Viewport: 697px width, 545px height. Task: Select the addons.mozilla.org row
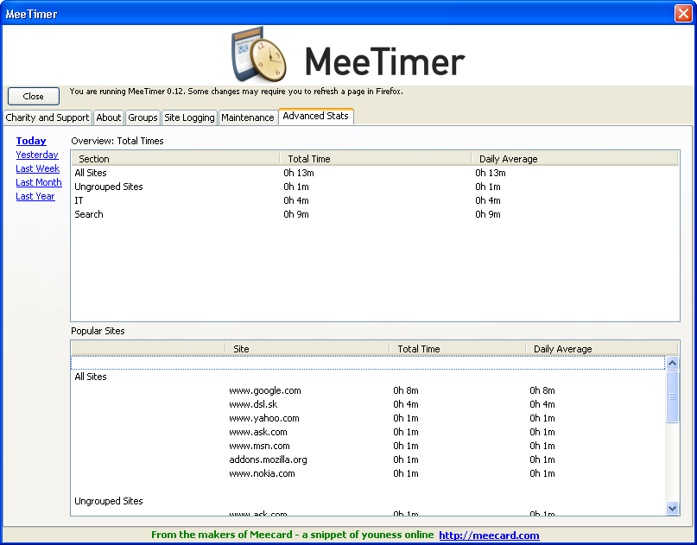click(368, 459)
